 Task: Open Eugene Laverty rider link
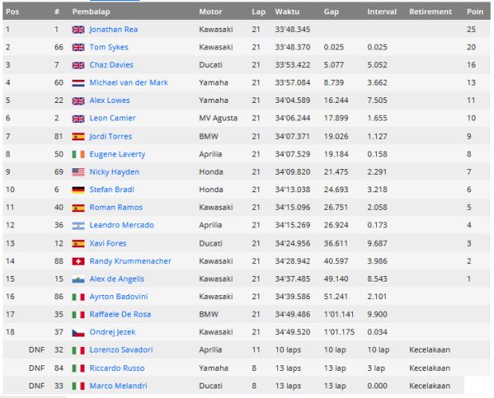point(117,154)
